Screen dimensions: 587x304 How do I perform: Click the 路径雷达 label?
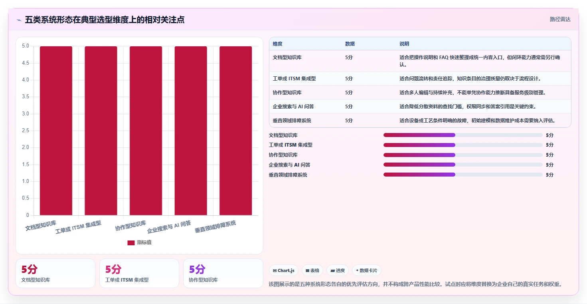click(x=560, y=19)
